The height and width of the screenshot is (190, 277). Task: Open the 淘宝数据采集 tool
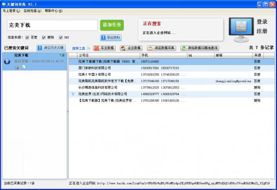point(161,48)
